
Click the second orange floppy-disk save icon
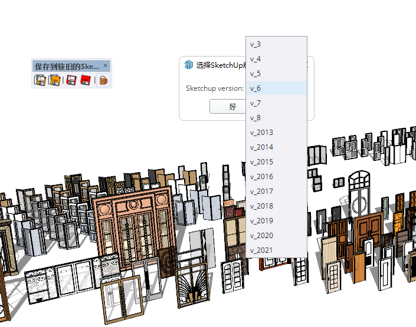tap(54, 81)
